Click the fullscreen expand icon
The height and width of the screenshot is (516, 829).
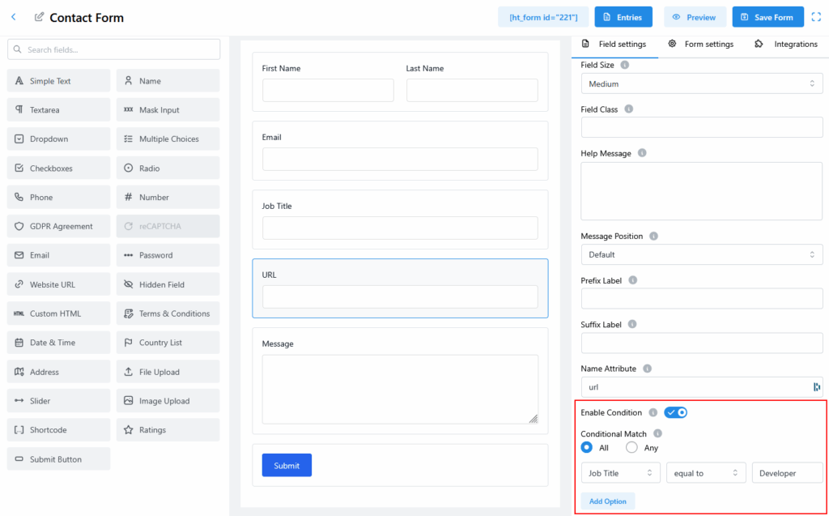coord(816,17)
